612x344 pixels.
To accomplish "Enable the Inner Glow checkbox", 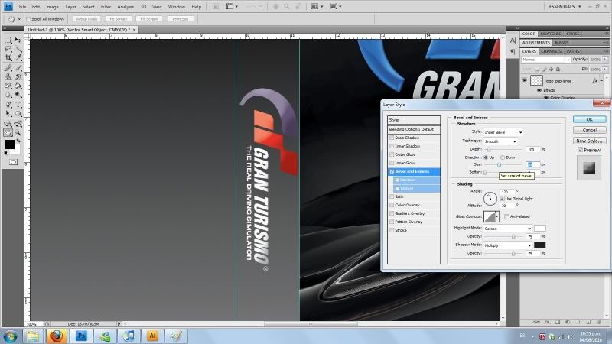I will click(392, 163).
